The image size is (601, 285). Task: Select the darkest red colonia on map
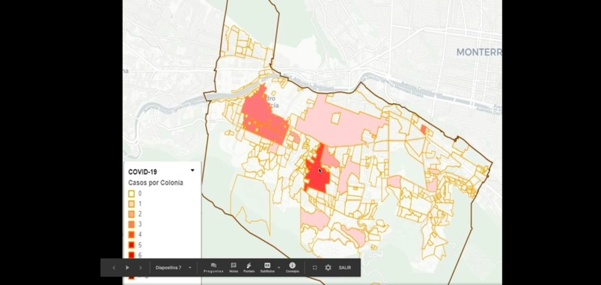point(317,176)
